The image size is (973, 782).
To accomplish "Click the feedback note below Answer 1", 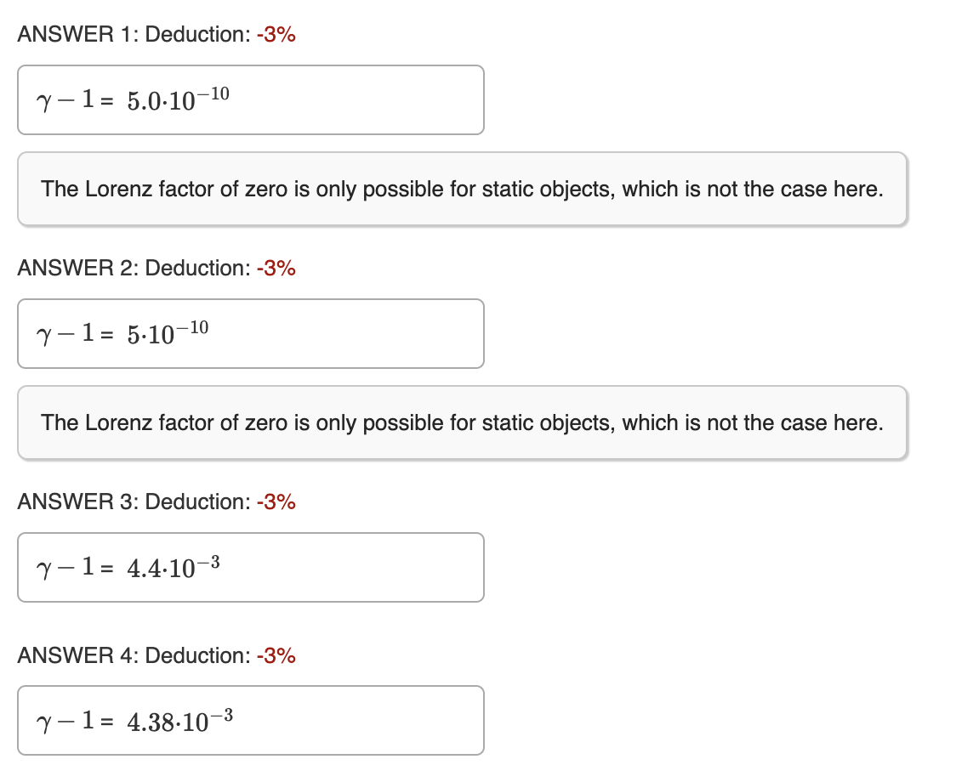I will (463, 189).
